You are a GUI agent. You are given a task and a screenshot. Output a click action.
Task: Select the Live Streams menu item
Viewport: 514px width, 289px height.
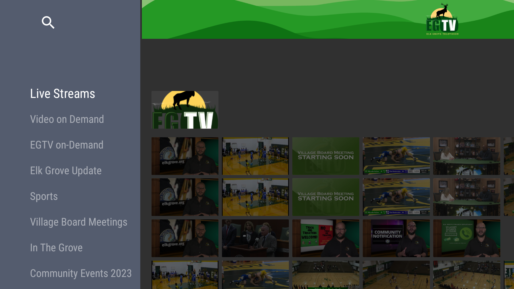[62, 93]
